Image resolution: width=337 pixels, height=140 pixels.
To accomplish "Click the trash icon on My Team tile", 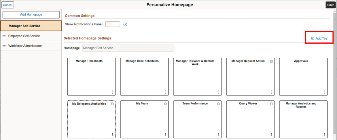I will [x=165, y=104].
